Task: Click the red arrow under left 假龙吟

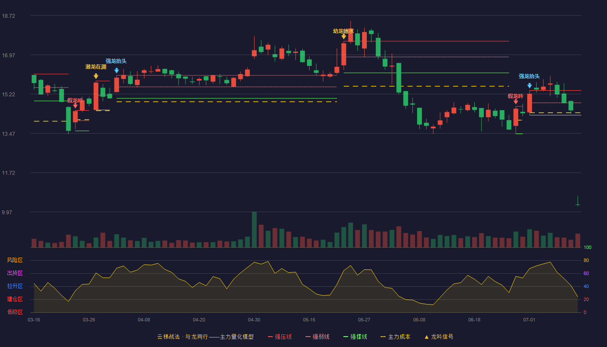Action: point(75,105)
